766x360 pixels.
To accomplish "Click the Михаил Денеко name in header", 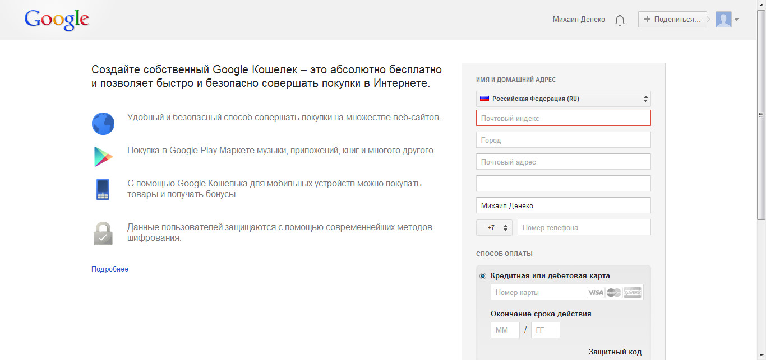I will tap(579, 20).
